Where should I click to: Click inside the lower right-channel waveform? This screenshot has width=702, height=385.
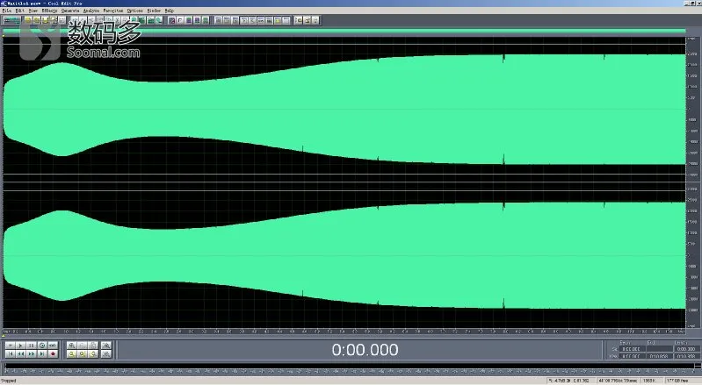click(344, 257)
